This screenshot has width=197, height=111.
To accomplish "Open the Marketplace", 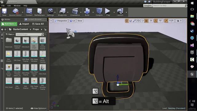I will pos(39,12).
